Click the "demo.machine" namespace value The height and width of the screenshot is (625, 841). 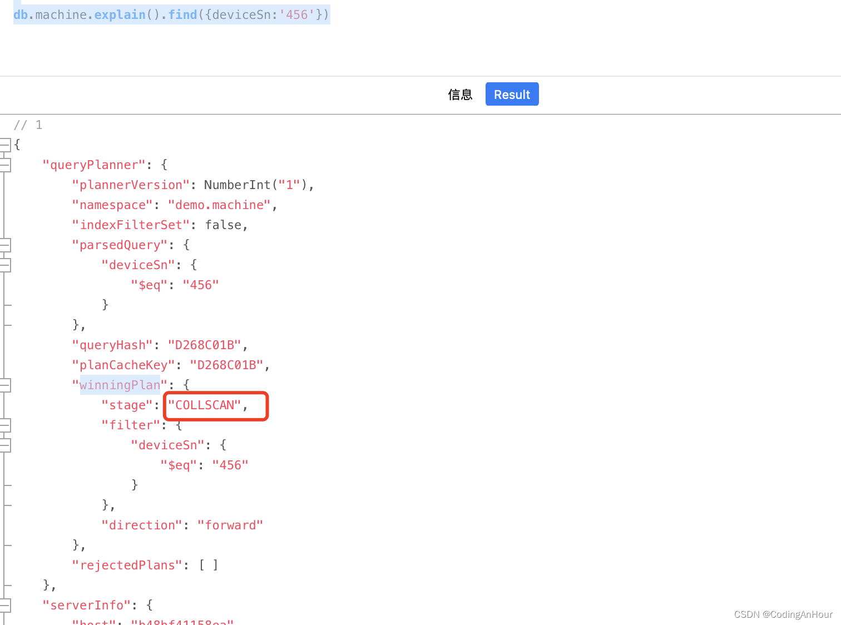[219, 205]
